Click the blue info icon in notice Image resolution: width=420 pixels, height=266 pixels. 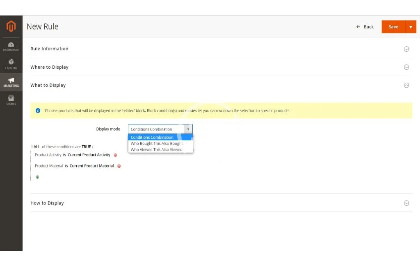38,110
